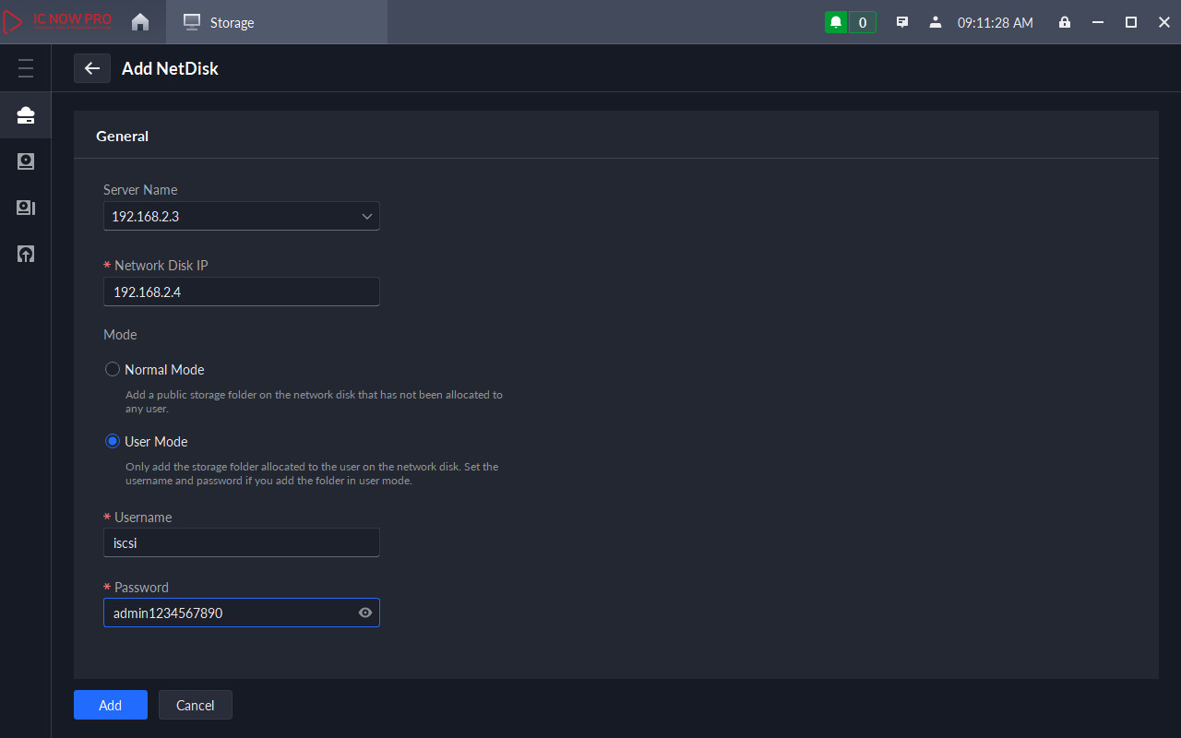This screenshot has width=1181, height=738.
Task: Focus the Username field
Action: (x=242, y=542)
